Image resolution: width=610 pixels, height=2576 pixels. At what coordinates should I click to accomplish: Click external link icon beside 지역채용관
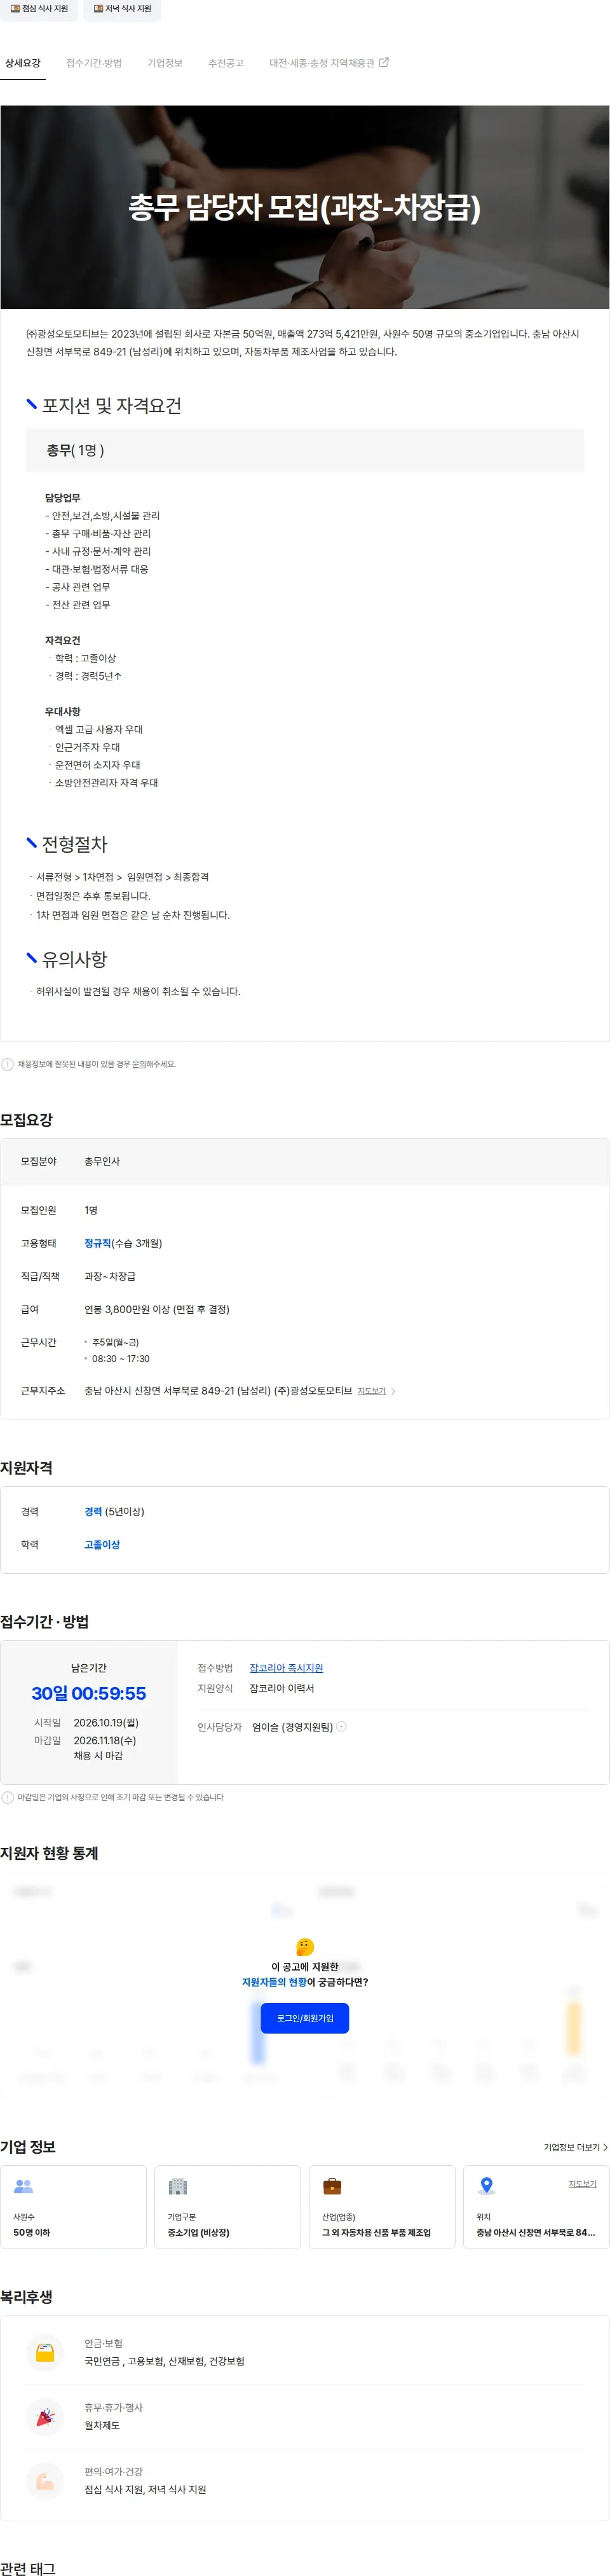coord(384,62)
